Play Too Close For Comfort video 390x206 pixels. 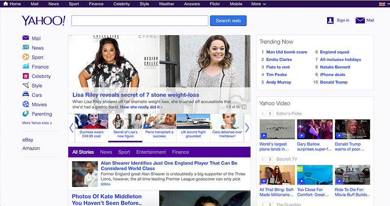coord(314,175)
